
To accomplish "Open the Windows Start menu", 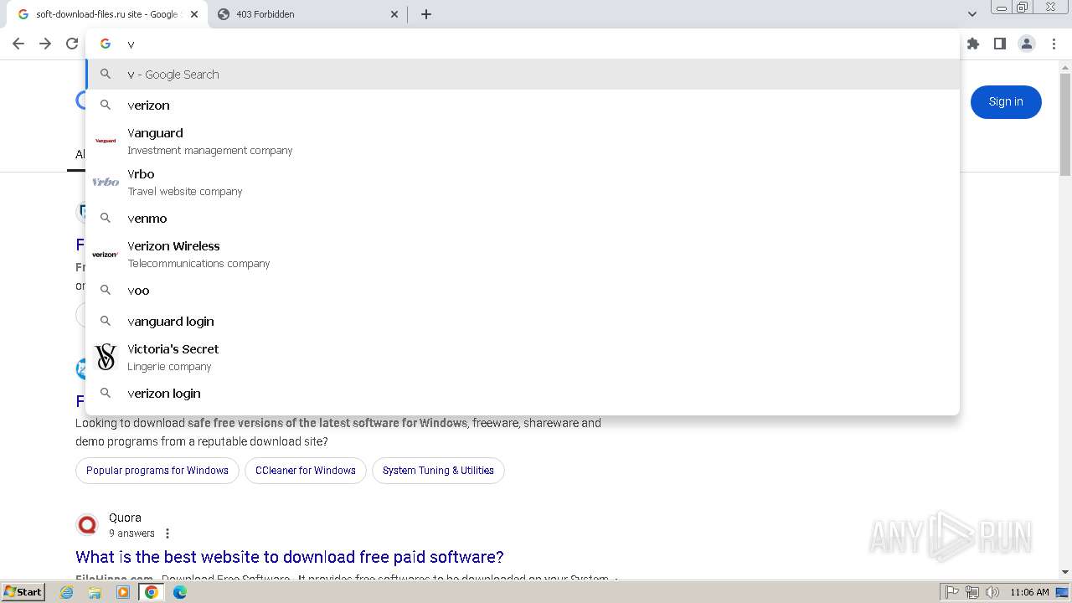I will [23, 591].
